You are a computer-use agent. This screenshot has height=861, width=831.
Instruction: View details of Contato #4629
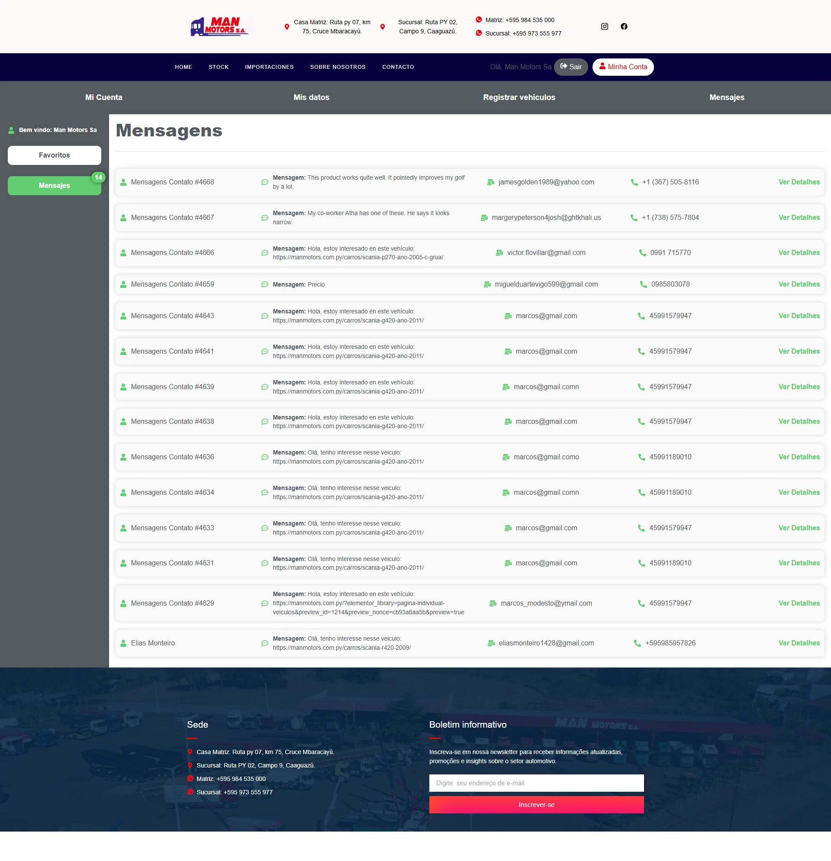[x=799, y=603]
